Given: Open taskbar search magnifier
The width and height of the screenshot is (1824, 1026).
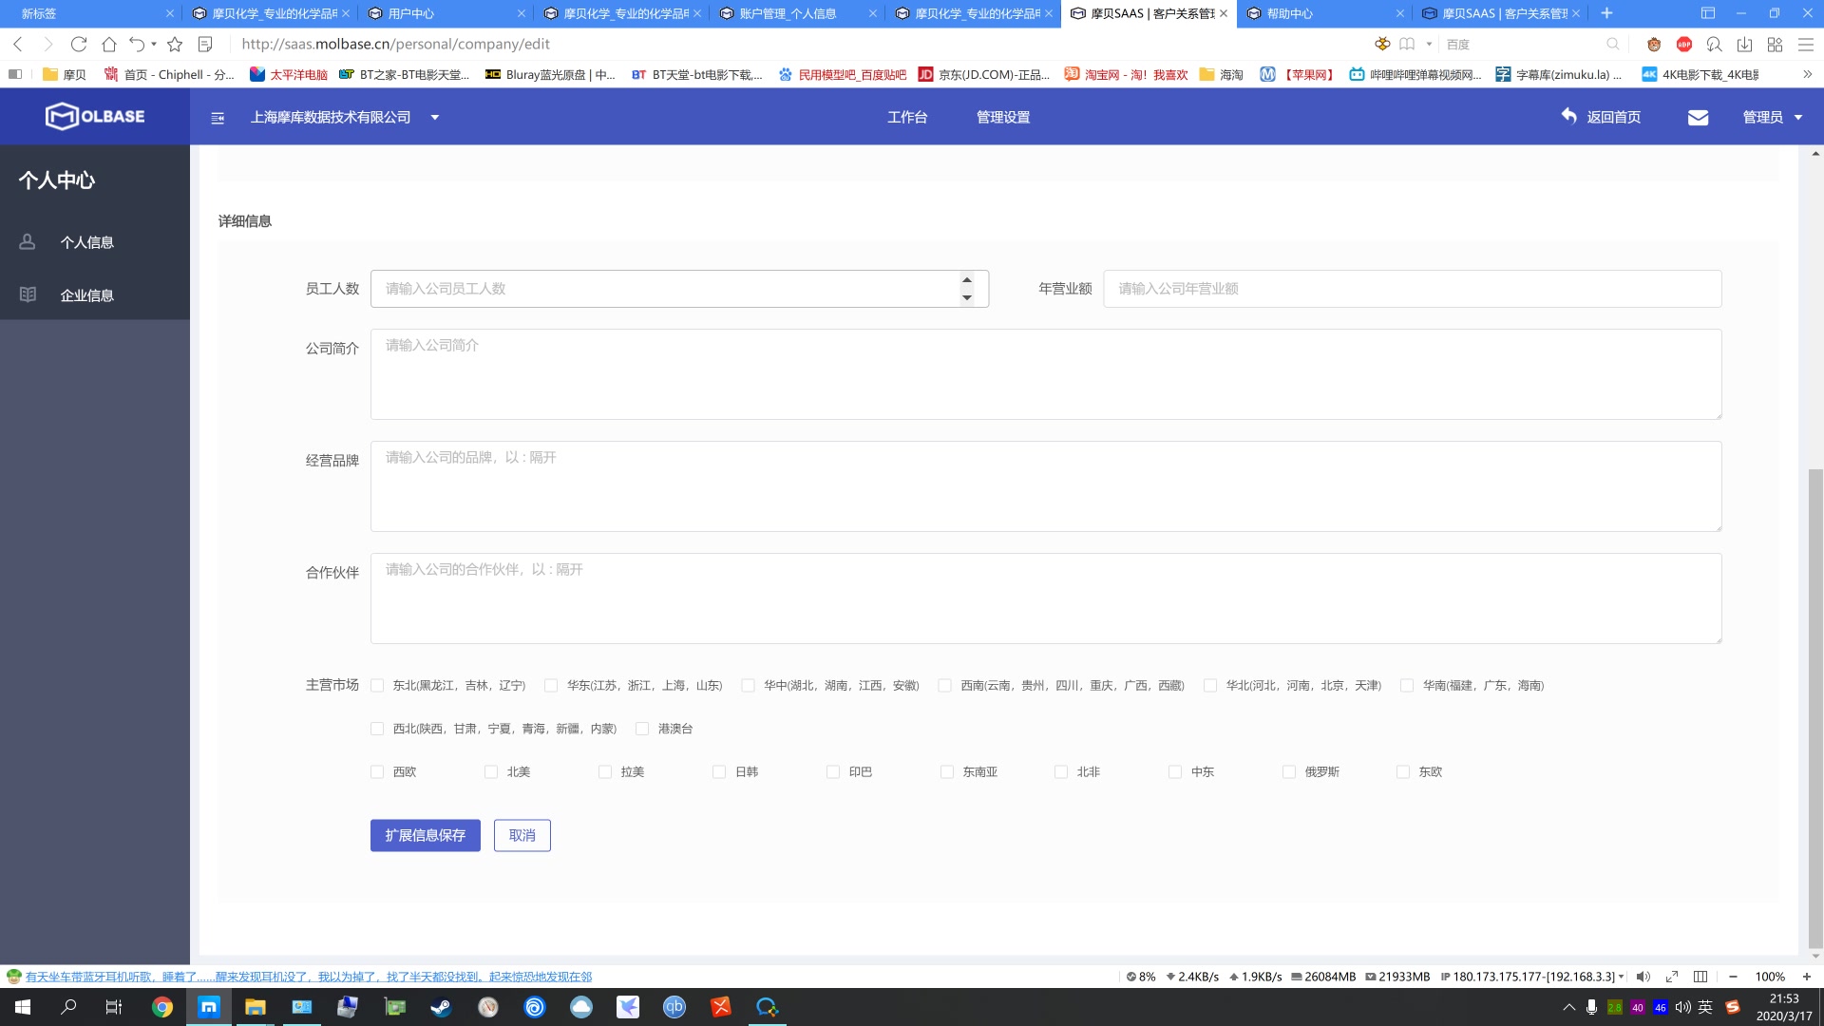Looking at the screenshot, I should click(x=68, y=1007).
